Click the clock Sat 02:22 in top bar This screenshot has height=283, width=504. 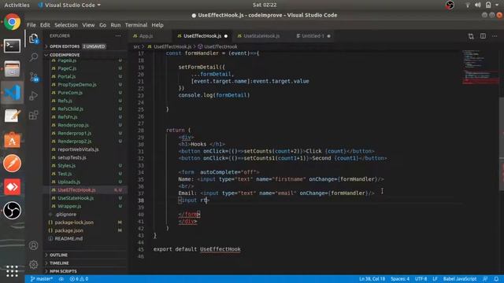[x=265, y=5]
